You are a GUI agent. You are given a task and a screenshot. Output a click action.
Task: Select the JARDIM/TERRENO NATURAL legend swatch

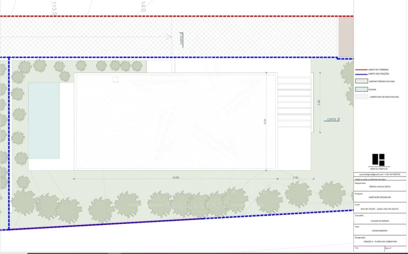(x=361, y=81)
